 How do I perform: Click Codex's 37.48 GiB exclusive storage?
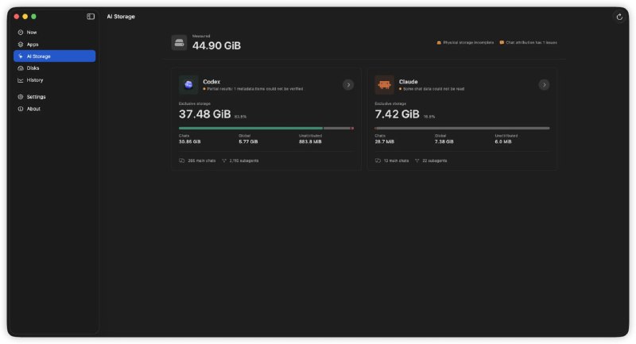point(205,114)
